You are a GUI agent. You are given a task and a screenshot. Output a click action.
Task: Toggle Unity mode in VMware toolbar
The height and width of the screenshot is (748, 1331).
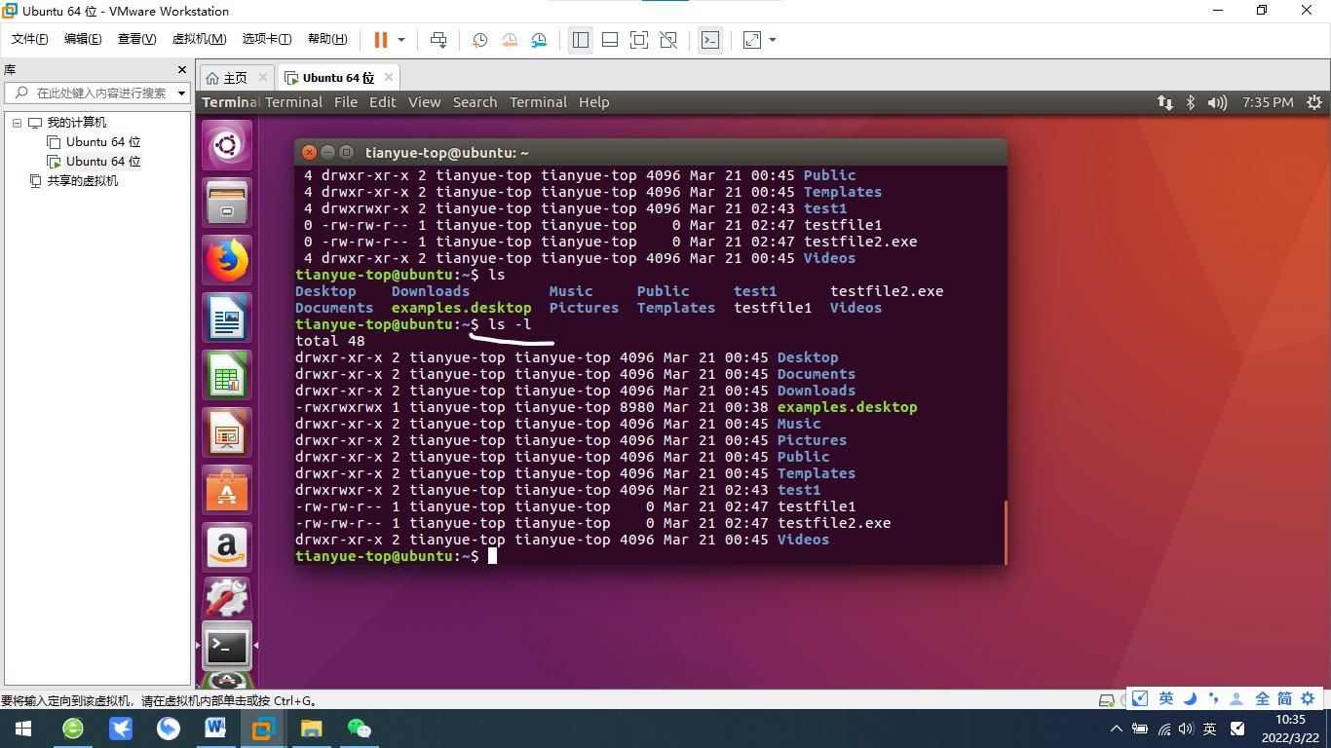668,40
